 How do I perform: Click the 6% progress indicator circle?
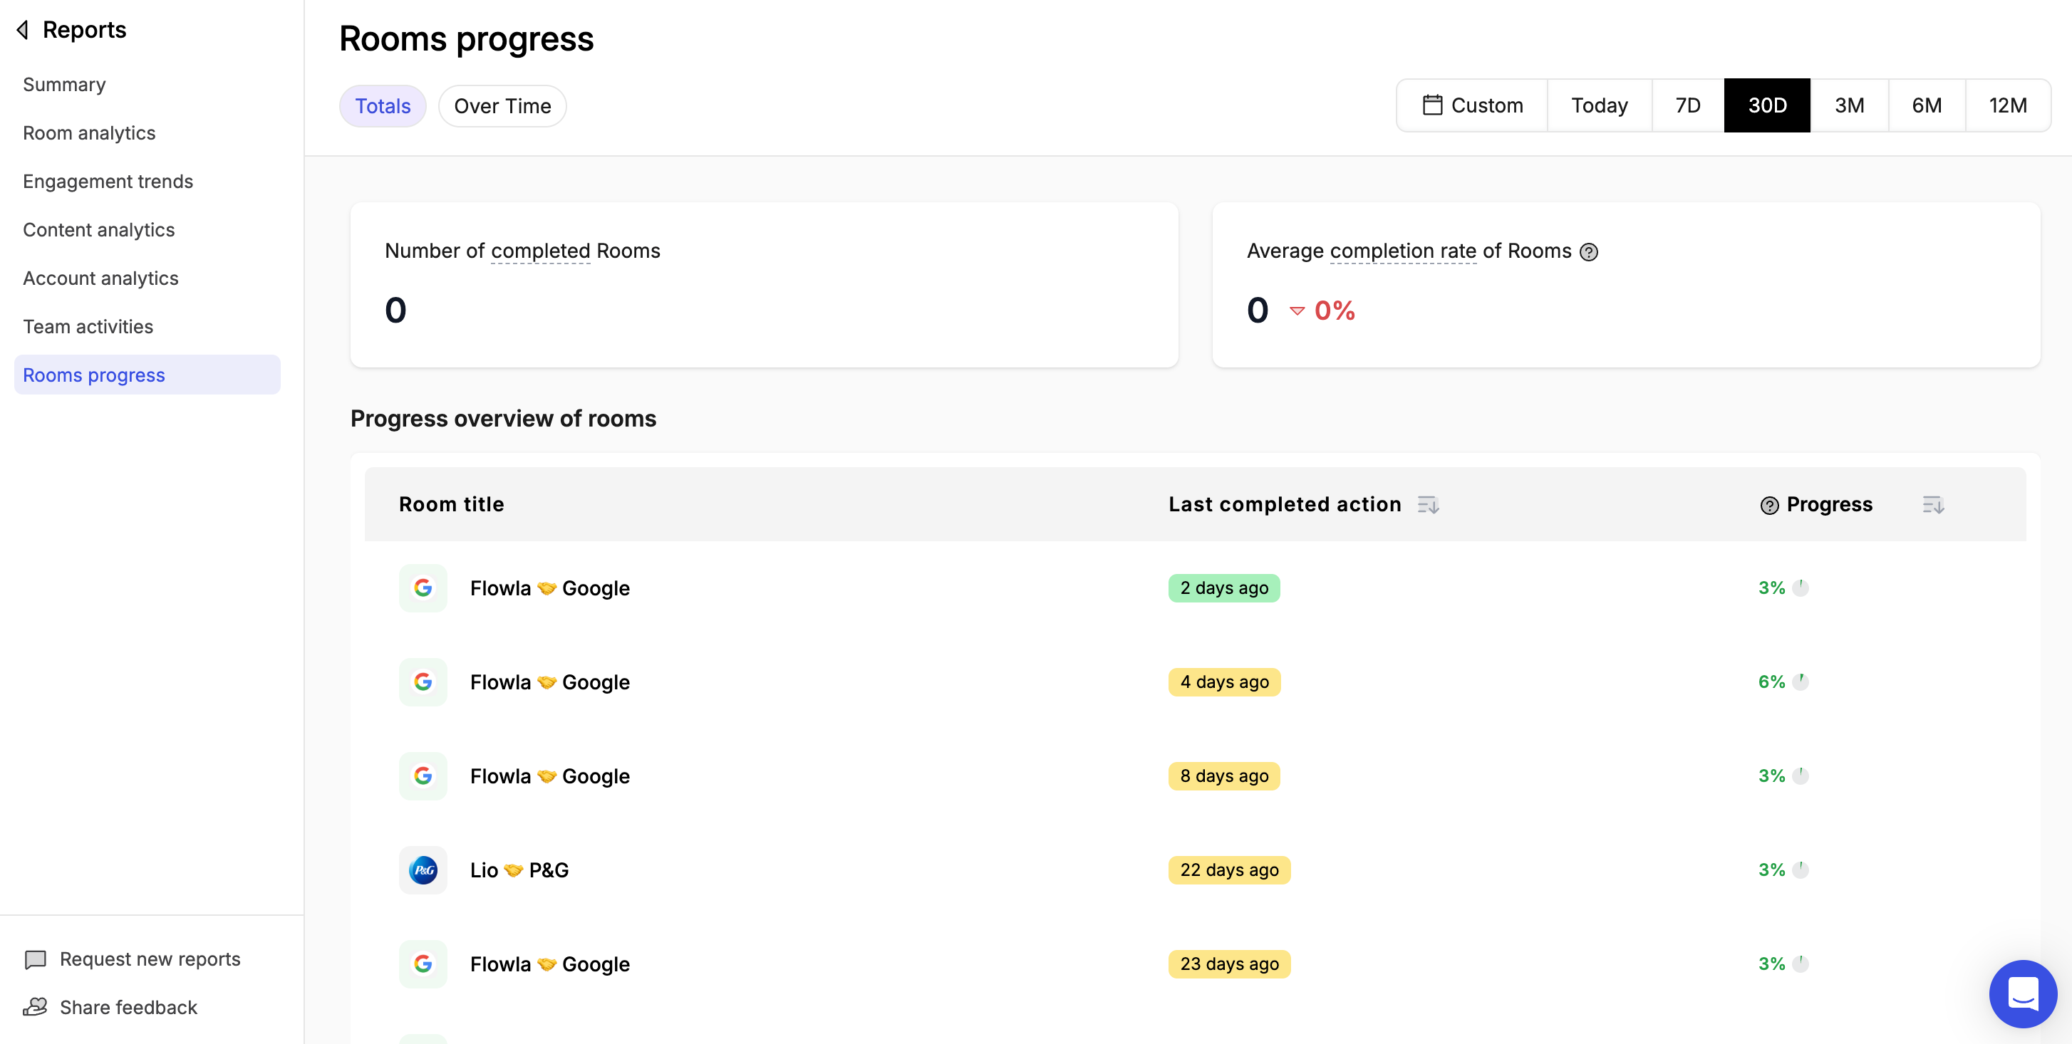point(1800,682)
